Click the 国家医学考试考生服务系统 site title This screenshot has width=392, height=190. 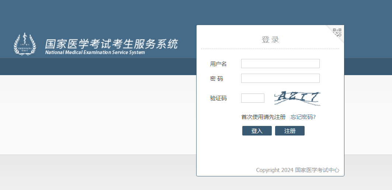(x=111, y=43)
